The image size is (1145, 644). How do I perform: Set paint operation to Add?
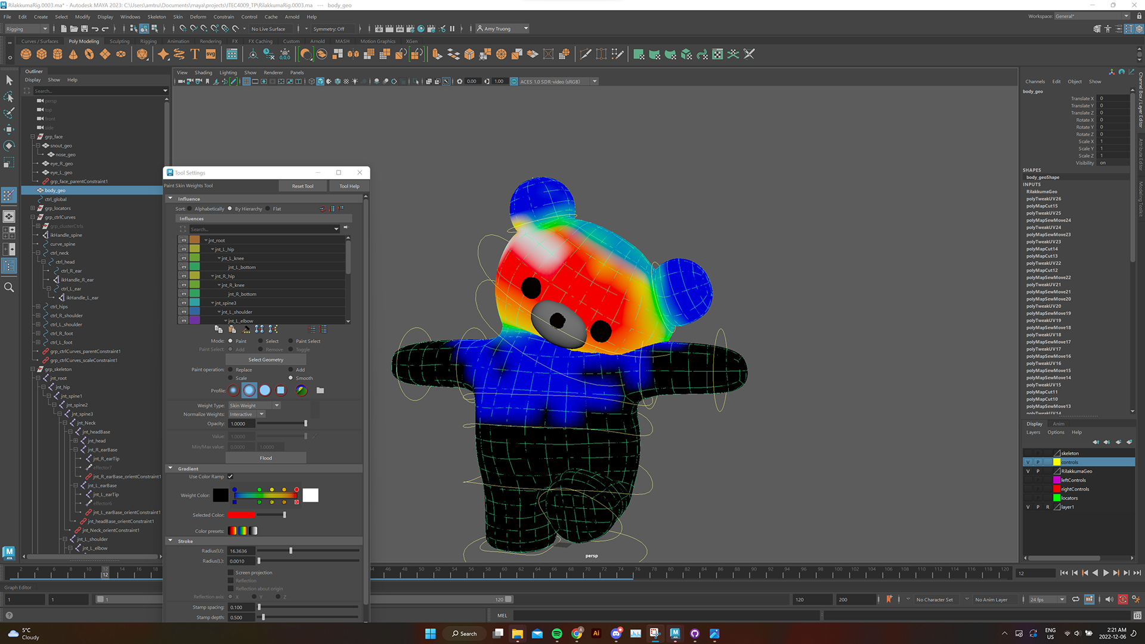pos(290,370)
